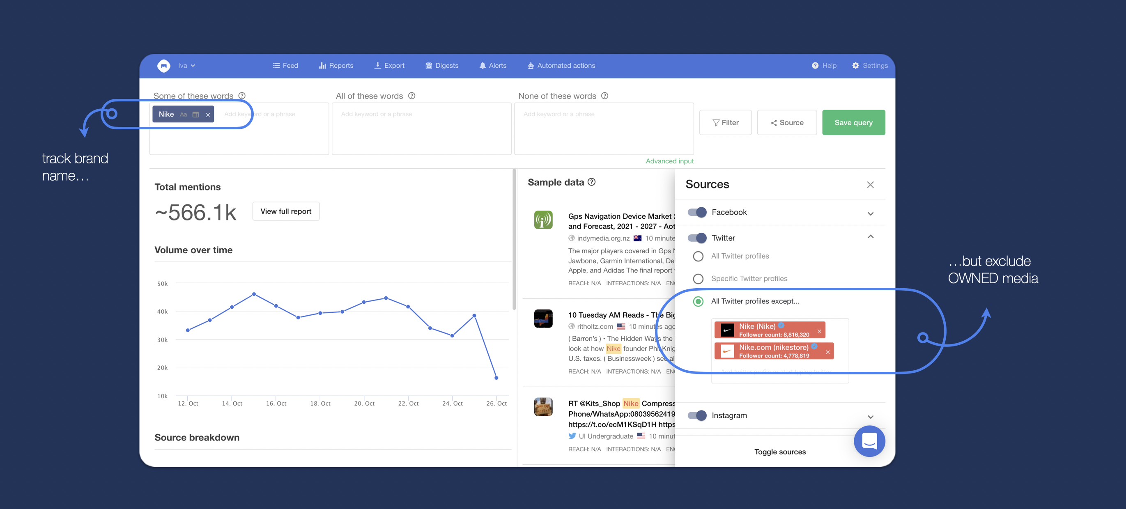Toggle the Instagram source switch
The height and width of the screenshot is (509, 1126).
(x=696, y=415)
